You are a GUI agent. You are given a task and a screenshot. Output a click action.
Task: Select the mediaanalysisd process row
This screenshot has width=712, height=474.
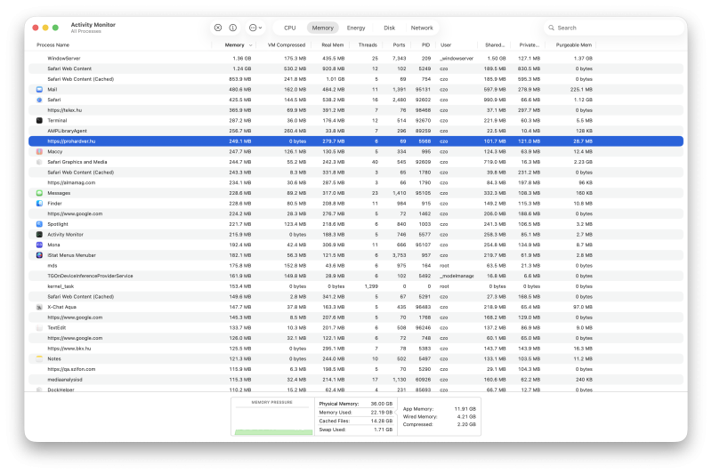click(356, 380)
